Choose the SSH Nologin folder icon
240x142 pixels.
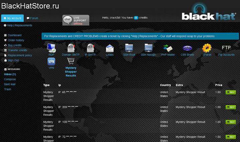(148, 48)
